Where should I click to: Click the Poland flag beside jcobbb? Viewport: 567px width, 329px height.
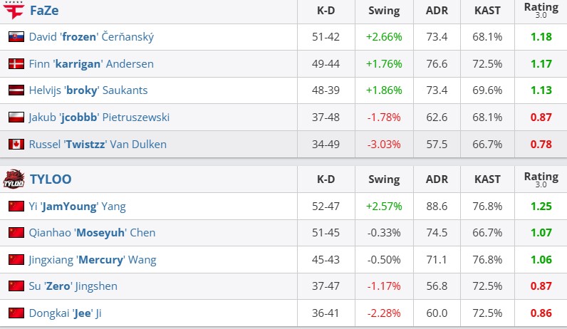16,117
